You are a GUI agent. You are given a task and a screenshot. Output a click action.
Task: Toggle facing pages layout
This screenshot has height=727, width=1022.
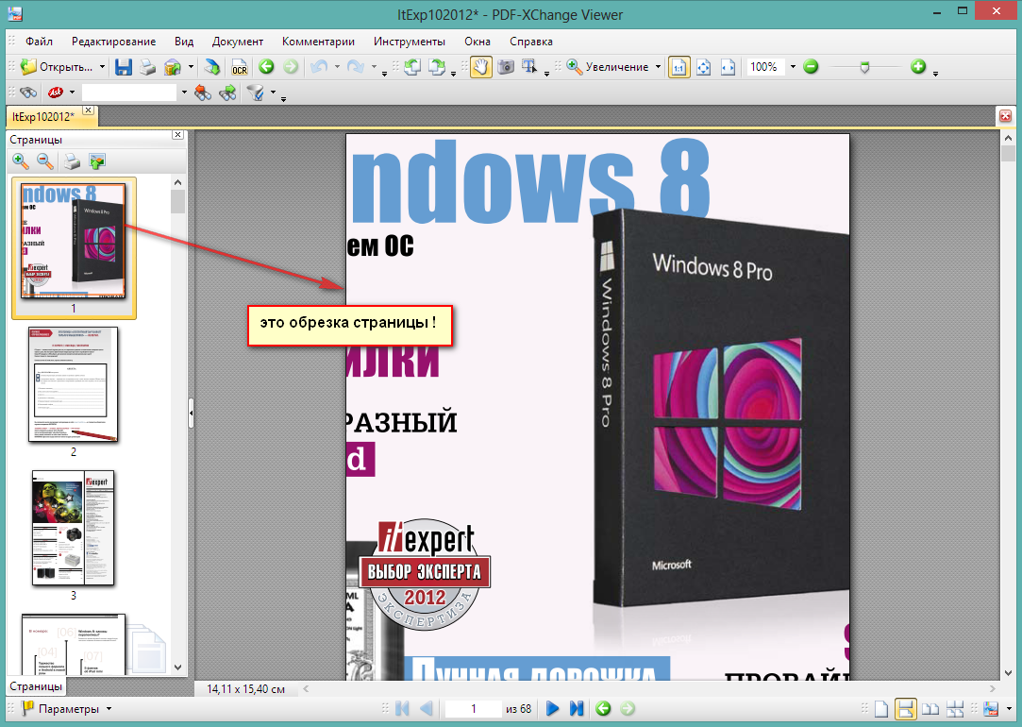pos(930,709)
